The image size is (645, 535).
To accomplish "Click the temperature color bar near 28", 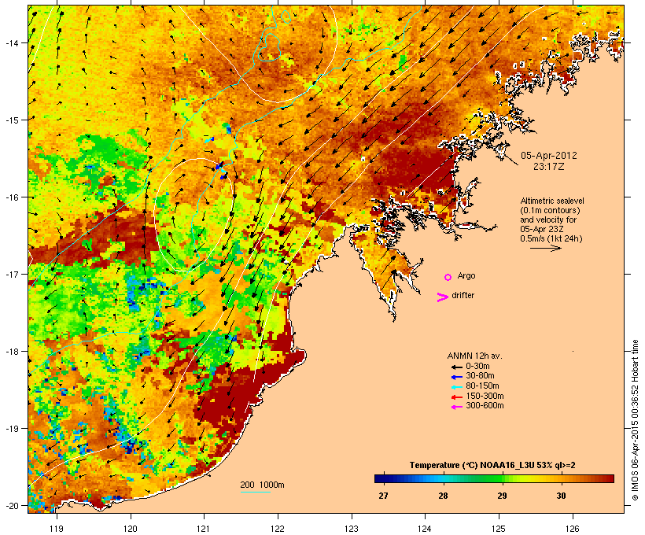I will pyautogui.click(x=443, y=478).
